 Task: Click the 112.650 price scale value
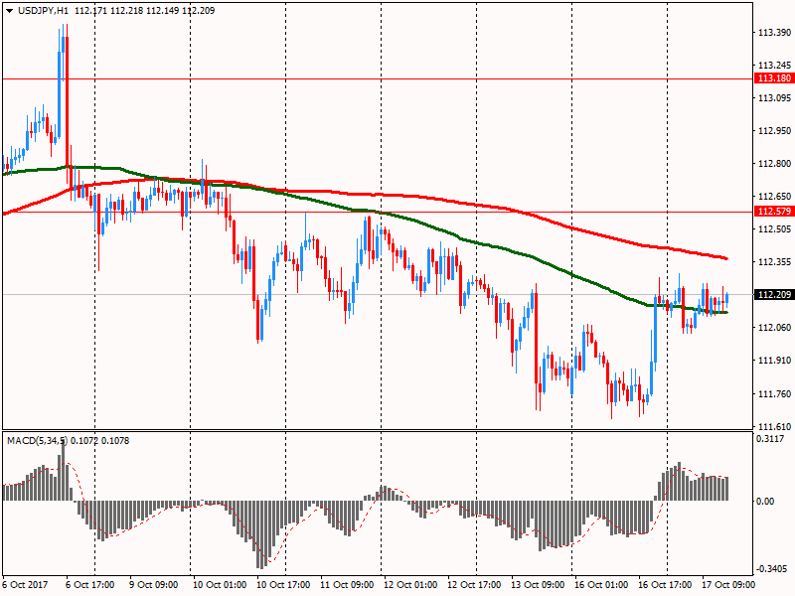pos(774,196)
